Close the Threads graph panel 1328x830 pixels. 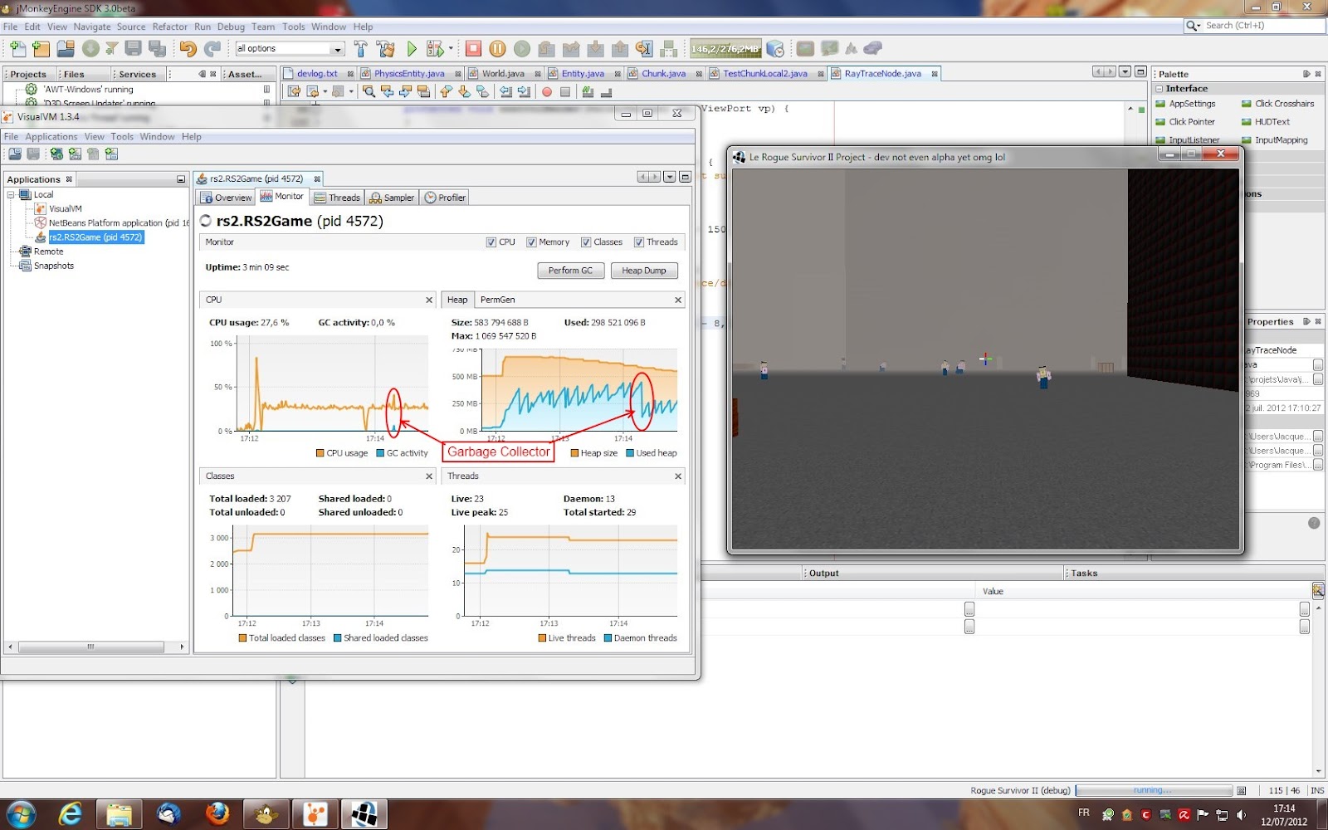(x=678, y=476)
